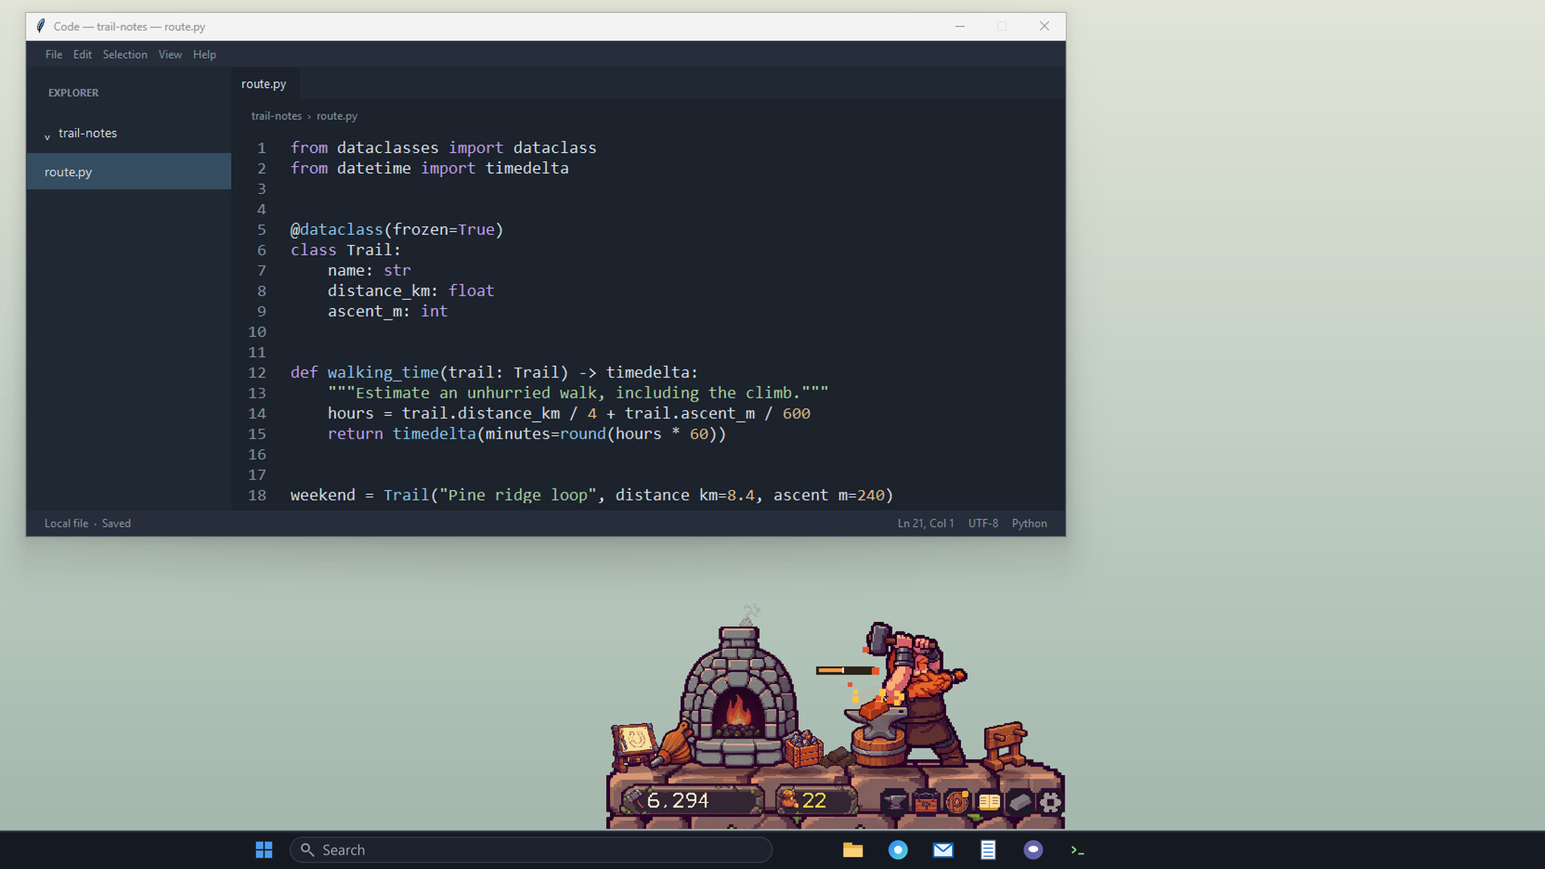Viewport: 1545px width, 869px height.
Task: Click the walking_time function name
Action: tap(383, 373)
